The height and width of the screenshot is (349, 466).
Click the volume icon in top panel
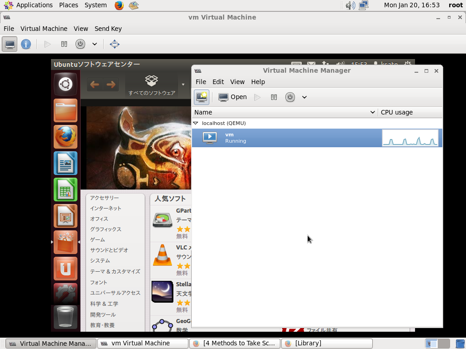[350, 5]
